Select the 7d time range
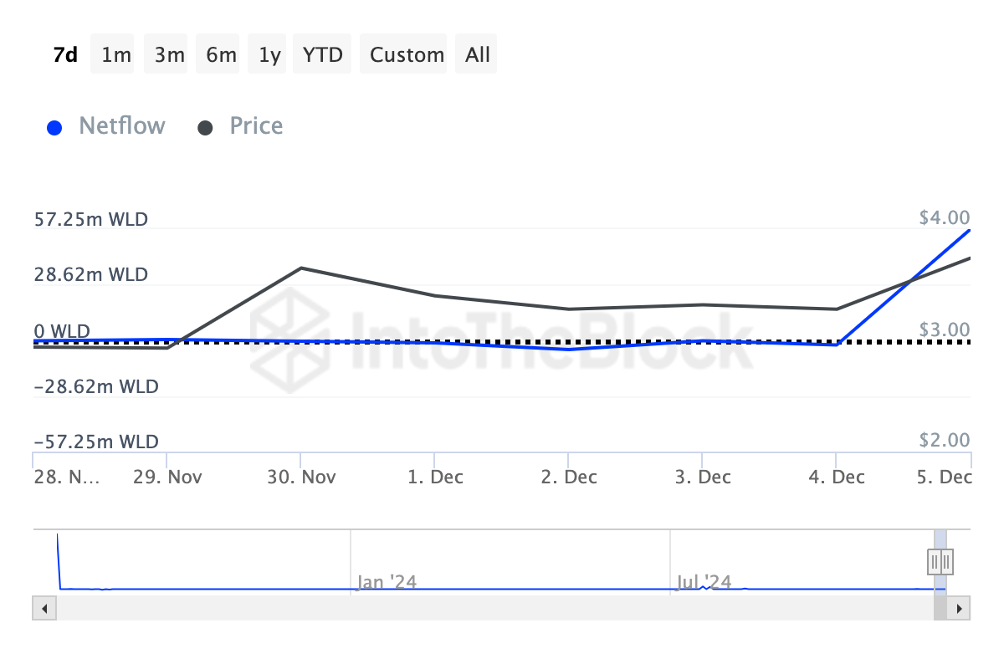1004x669 pixels. (x=65, y=54)
